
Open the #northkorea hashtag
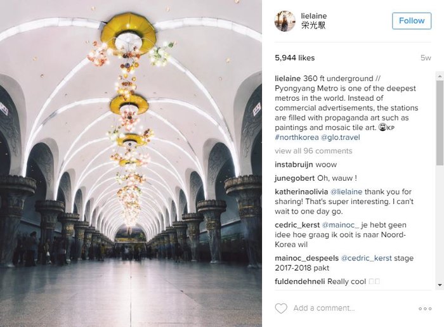point(298,138)
